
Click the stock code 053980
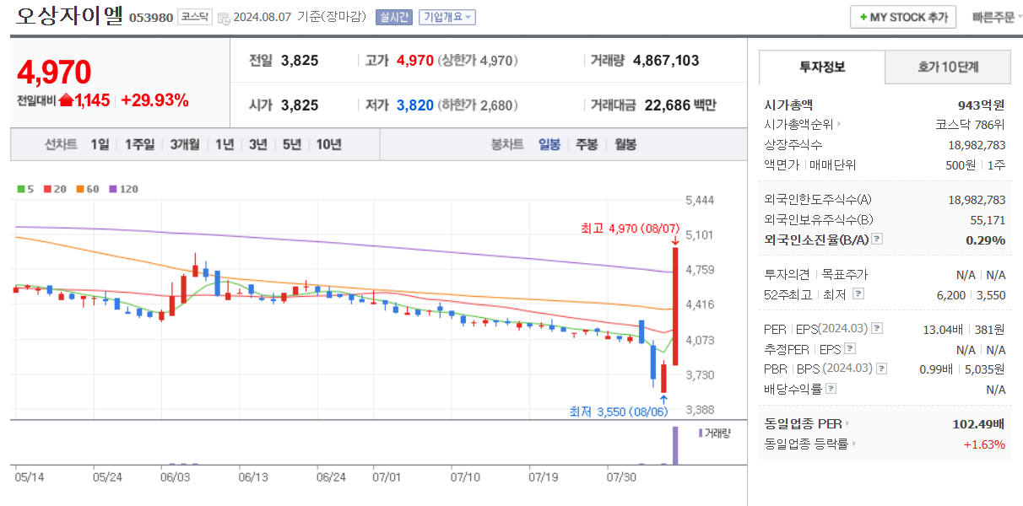[x=150, y=18]
